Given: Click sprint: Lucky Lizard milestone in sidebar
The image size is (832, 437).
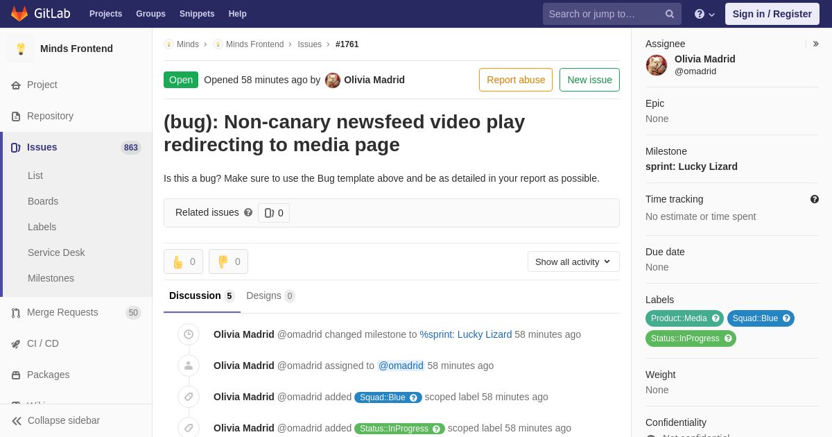Looking at the screenshot, I should click(x=691, y=166).
